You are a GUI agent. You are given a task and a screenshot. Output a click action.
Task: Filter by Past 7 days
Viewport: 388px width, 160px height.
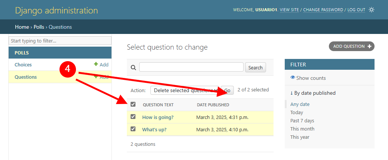(x=302, y=120)
